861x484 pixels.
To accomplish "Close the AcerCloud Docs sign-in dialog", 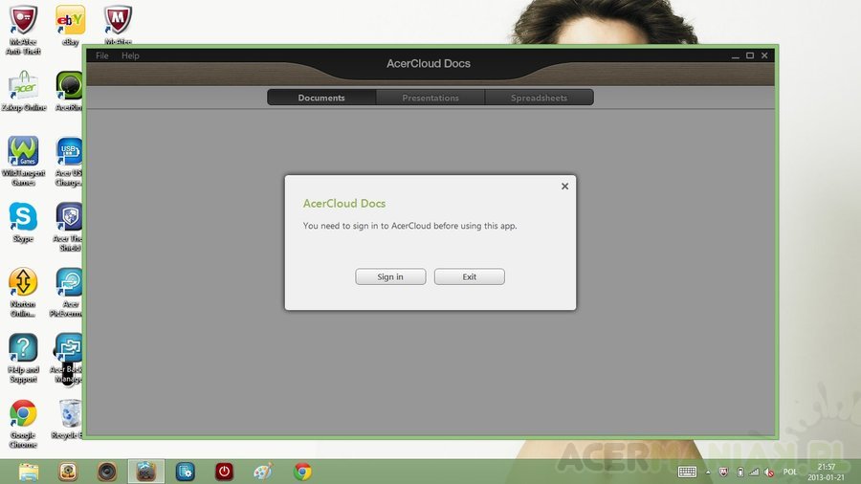I will tap(564, 187).
